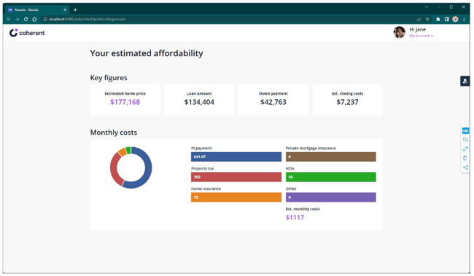Image resolution: width=474 pixels, height=276 pixels.
Task: Select the Results browser tab
Action: pyautogui.click(x=37, y=10)
